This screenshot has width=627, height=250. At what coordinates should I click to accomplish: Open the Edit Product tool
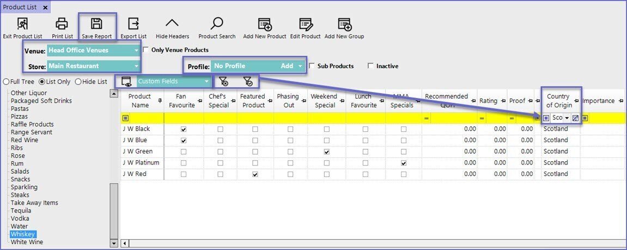coord(305,24)
